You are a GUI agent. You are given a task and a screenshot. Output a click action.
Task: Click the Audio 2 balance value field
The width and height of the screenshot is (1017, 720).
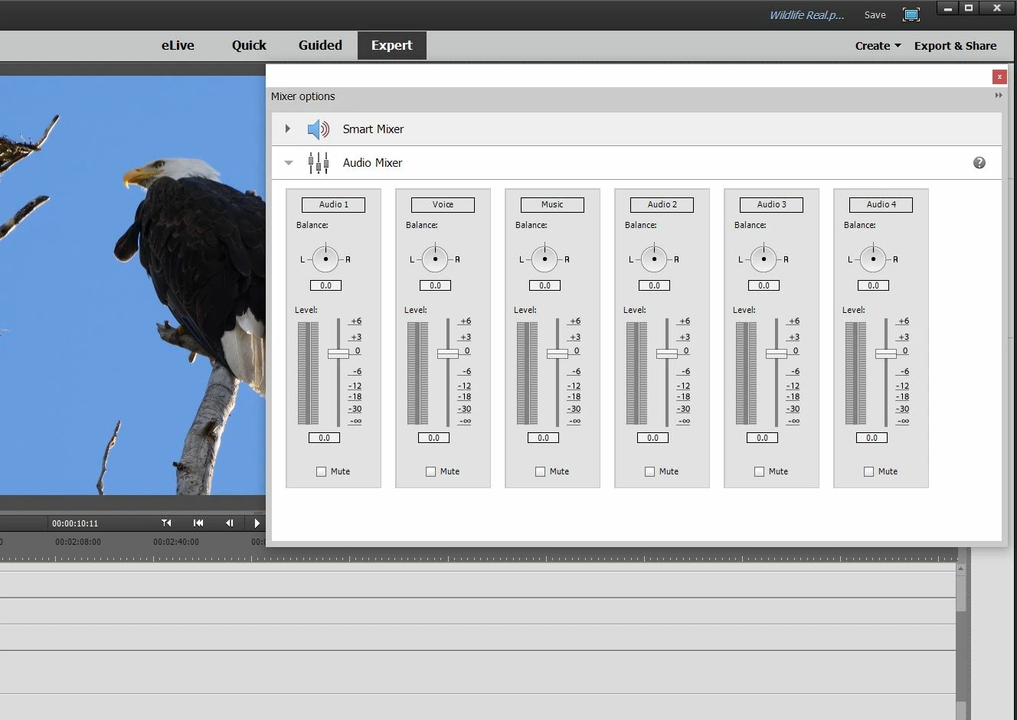pyautogui.click(x=654, y=285)
